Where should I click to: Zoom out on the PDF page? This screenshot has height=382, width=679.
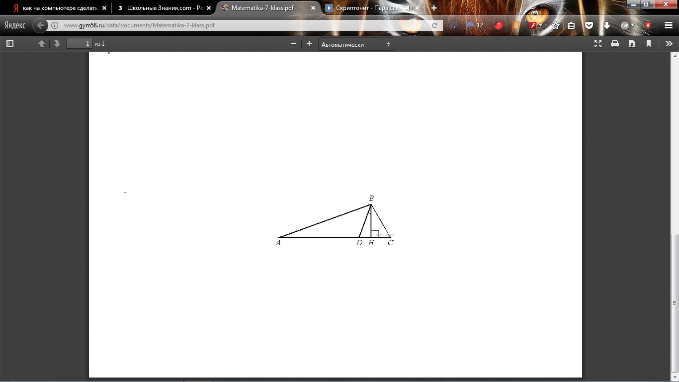pyautogui.click(x=294, y=44)
